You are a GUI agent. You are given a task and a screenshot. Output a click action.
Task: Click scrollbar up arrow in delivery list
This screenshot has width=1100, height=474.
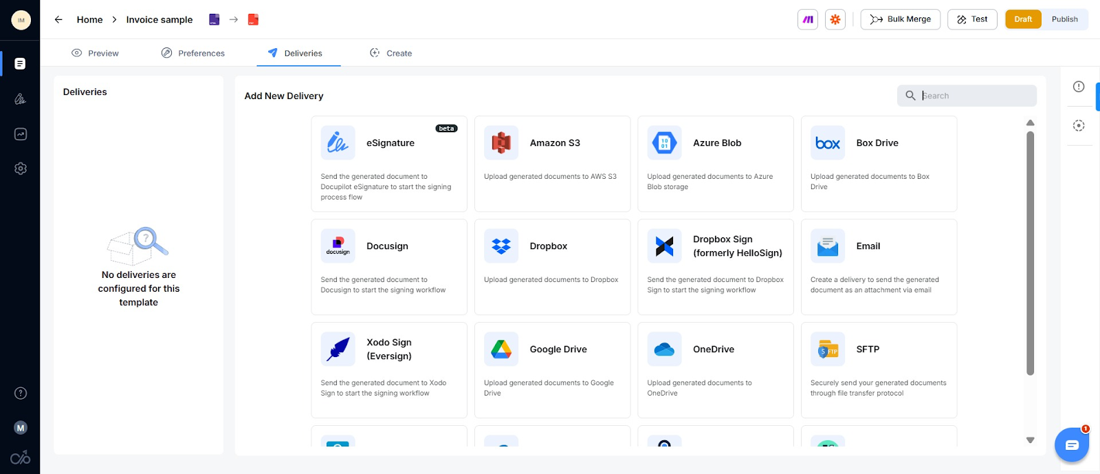point(1030,122)
